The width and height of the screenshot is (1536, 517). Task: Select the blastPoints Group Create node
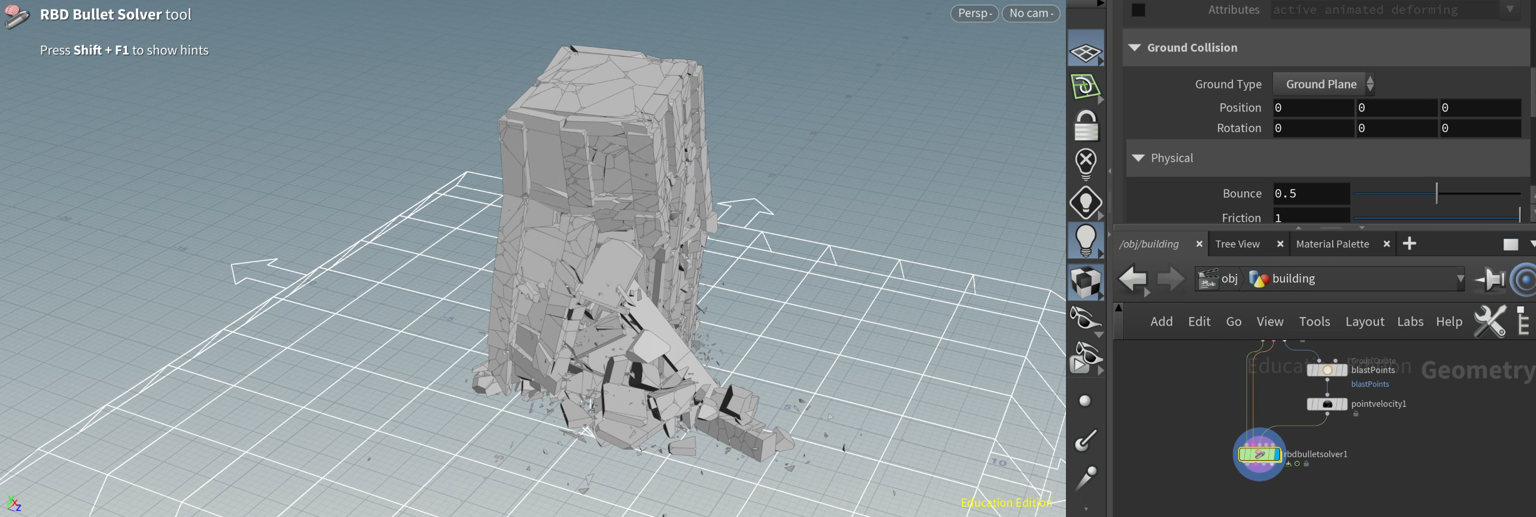point(1327,370)
